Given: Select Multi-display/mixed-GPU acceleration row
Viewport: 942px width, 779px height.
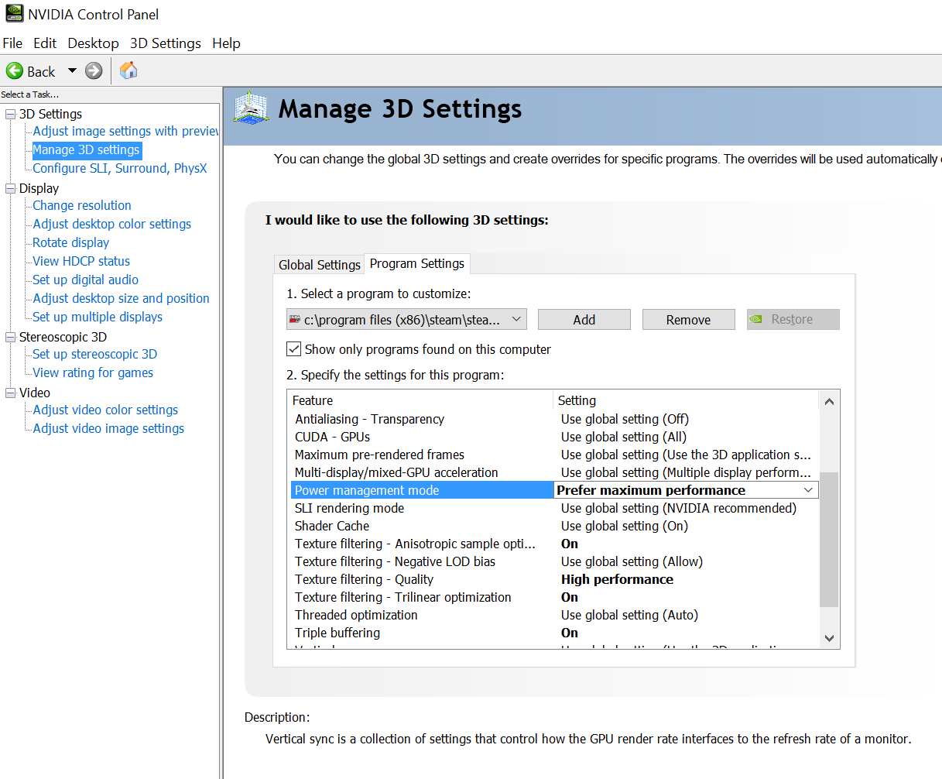Looking at the screenshot, I should pos(553,472).
